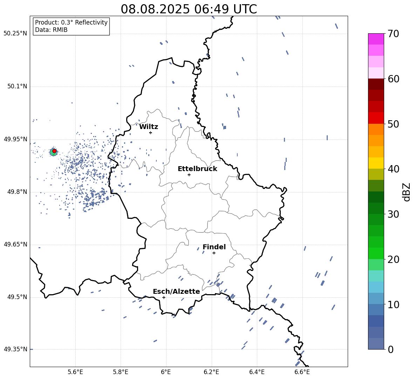
Task: Click the yellow colorbar segment above 40
Action: tap(376, 163)
